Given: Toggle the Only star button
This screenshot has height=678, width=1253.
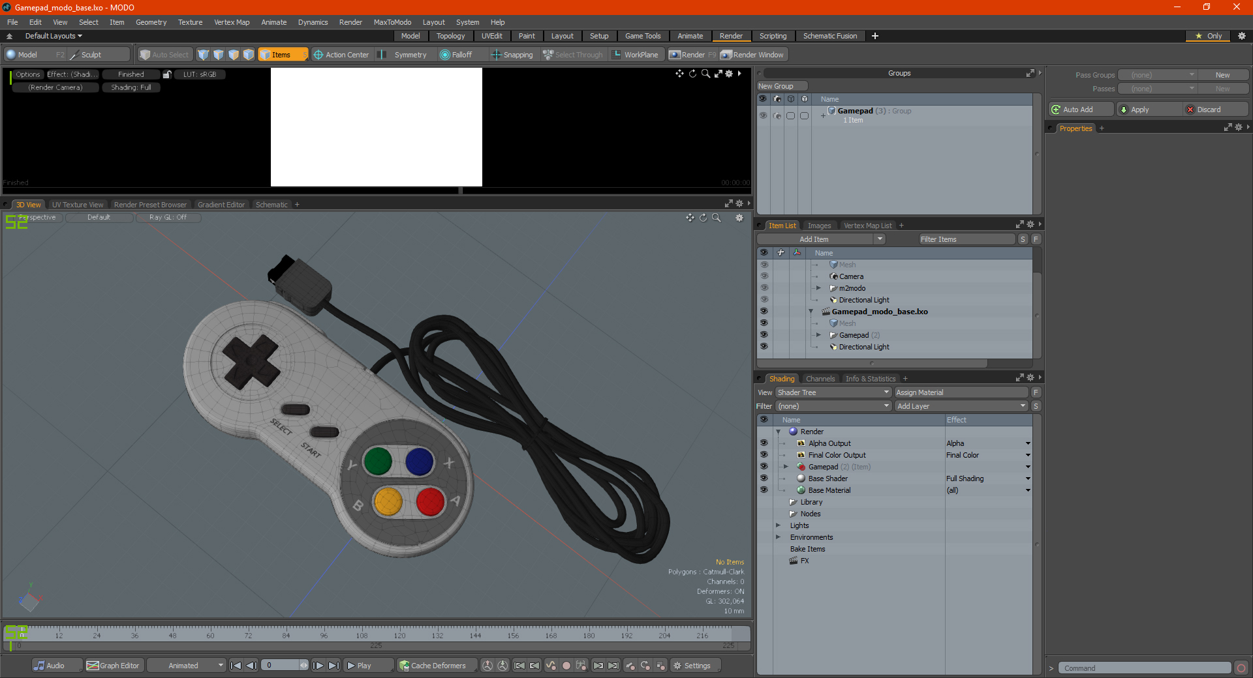Looking at the screenshot, I should [x=1208, y=36].
